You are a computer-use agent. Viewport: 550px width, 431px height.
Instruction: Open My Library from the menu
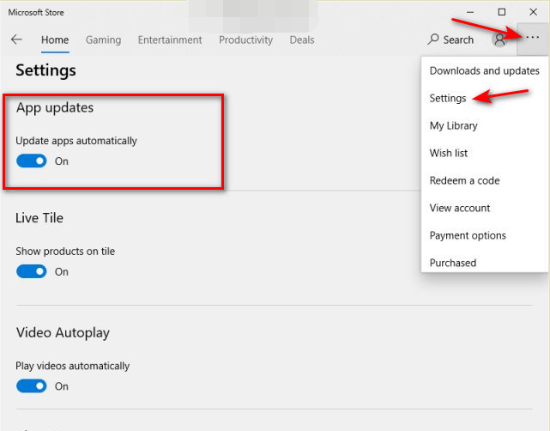click(453, 125)
